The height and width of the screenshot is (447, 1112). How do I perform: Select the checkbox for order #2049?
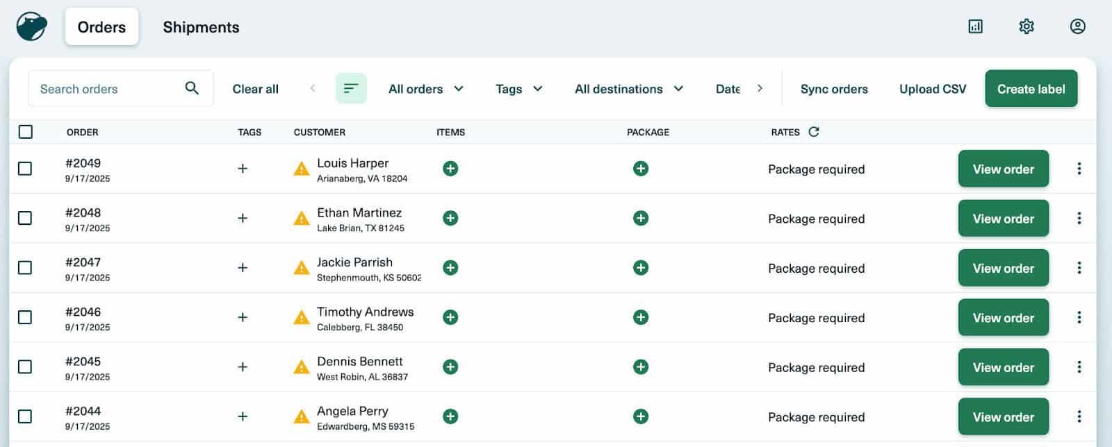click(x=25, y=169)
